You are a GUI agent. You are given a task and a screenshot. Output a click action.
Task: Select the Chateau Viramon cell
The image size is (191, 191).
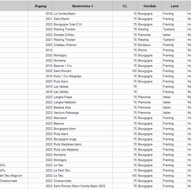[82, 45]
